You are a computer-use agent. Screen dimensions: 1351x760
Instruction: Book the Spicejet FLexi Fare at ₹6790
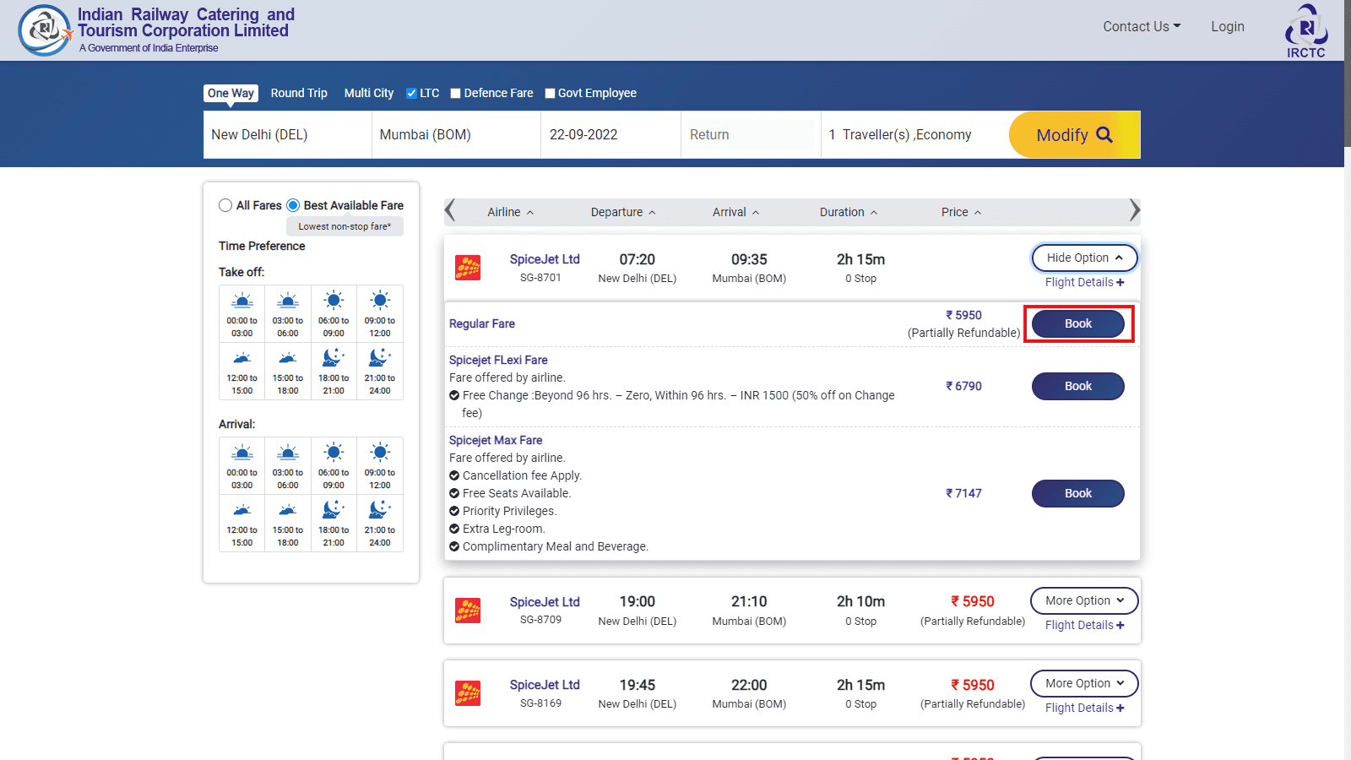point(1078,386)
